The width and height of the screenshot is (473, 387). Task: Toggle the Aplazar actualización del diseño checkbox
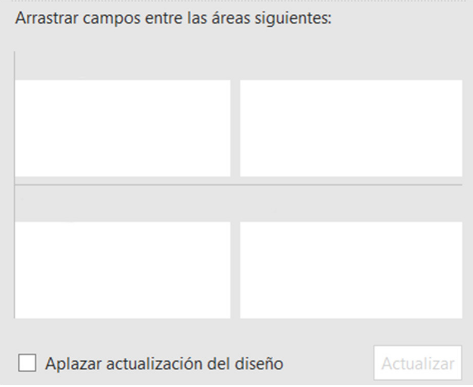coord(27,363)
